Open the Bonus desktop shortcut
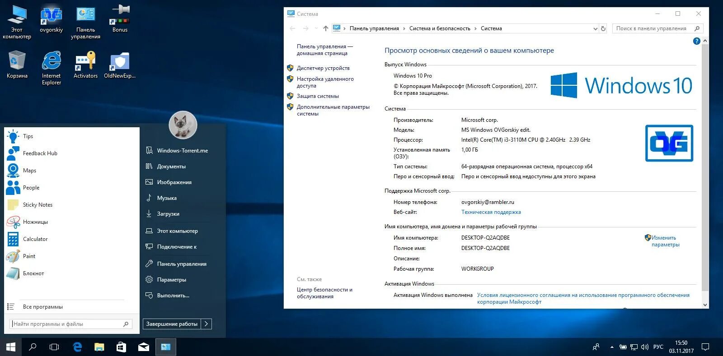 (x=120, y=19)
